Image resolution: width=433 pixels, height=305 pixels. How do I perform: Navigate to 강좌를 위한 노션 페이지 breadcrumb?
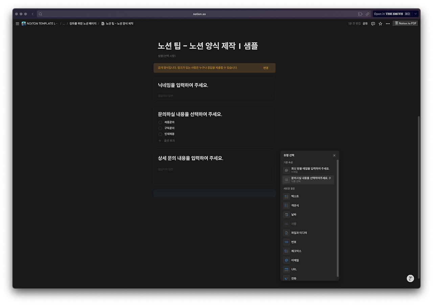(x=82, y=24)
